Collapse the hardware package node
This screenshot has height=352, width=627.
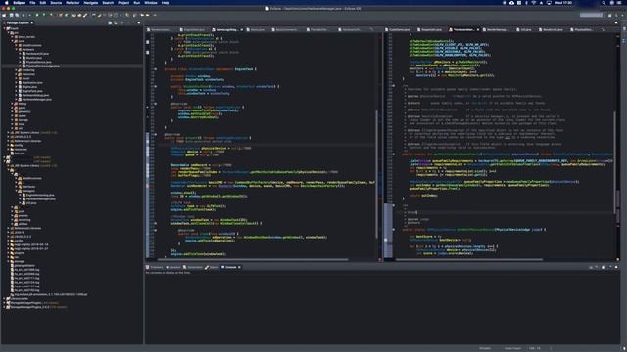coord(17,50)
